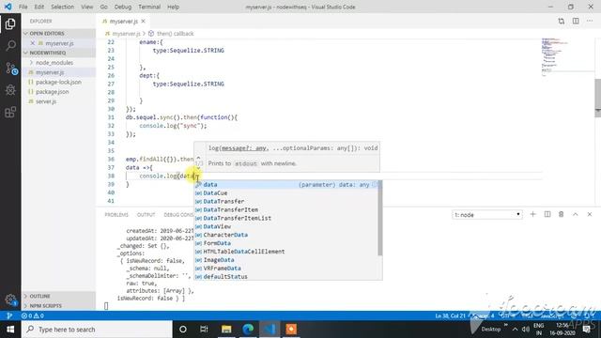Open the Edit menu
This screenshot has height=338, width=601.
(39, 7)
